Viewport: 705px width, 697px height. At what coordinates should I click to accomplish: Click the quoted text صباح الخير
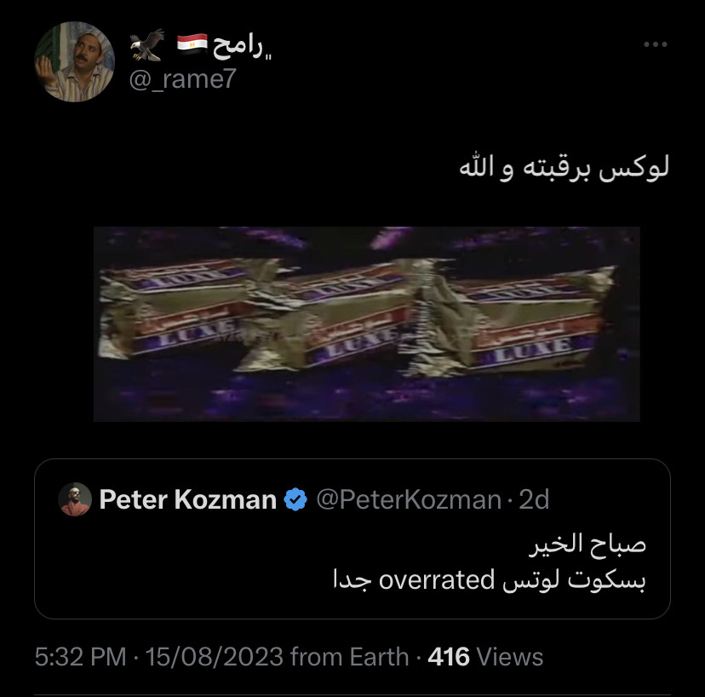point(587,544)
